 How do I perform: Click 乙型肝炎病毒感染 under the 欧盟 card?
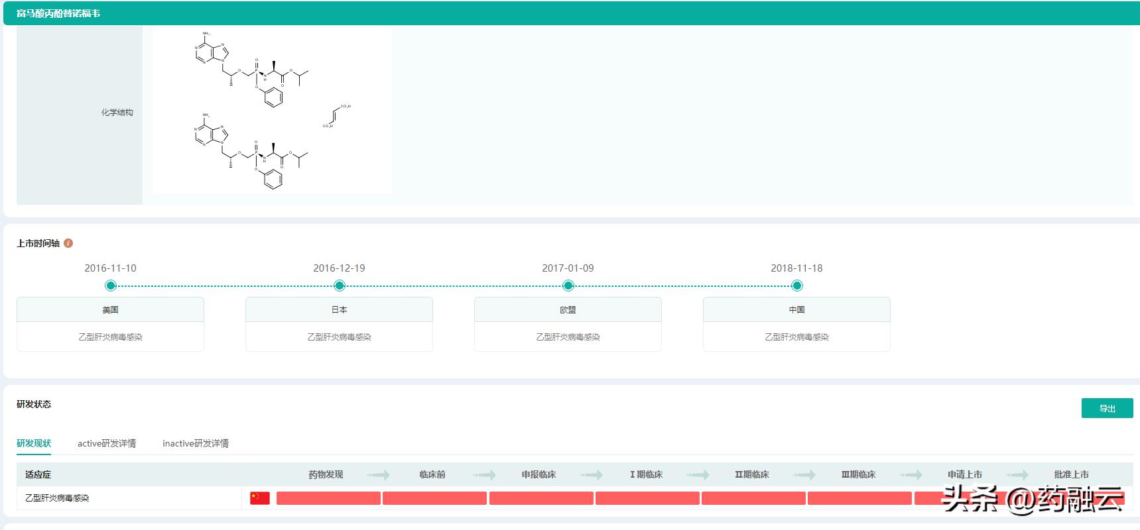(568, 337)
